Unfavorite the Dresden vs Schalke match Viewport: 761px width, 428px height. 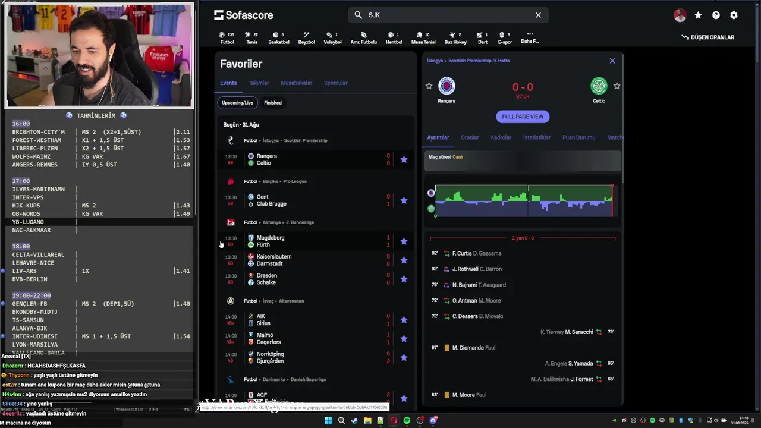404,279
